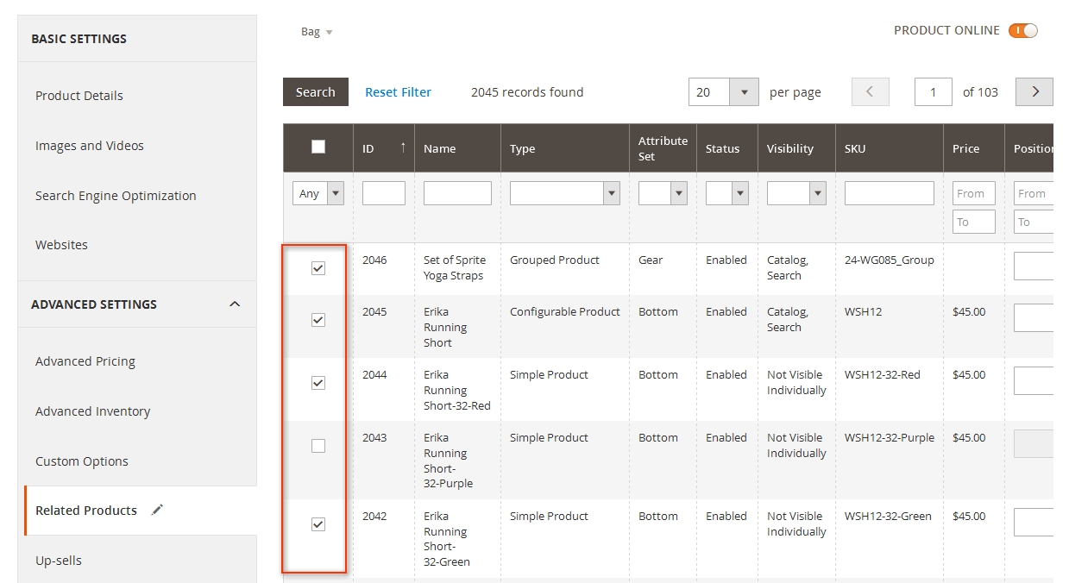
Task: Toggle the Product Online switch
Action: (1022, 30)
